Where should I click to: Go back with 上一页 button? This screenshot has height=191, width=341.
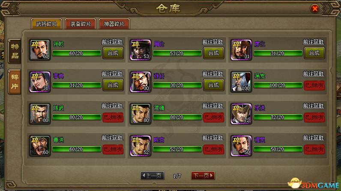pos(152,176)
